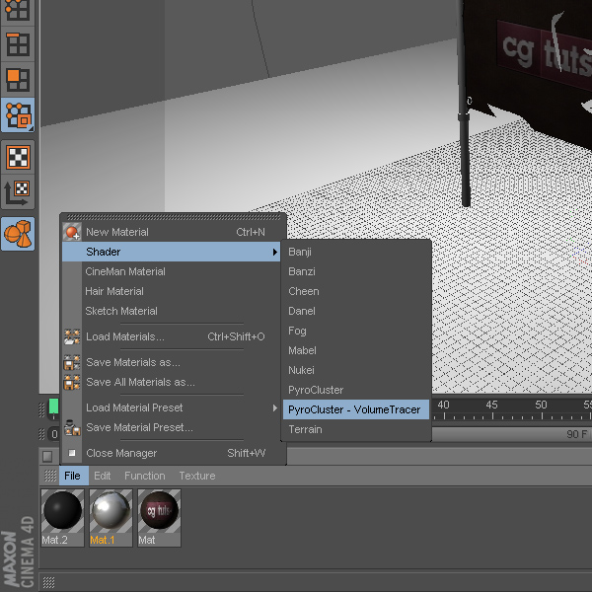Activate the highlighted points-and-object mode icon
592x592 pixels.
18,115
